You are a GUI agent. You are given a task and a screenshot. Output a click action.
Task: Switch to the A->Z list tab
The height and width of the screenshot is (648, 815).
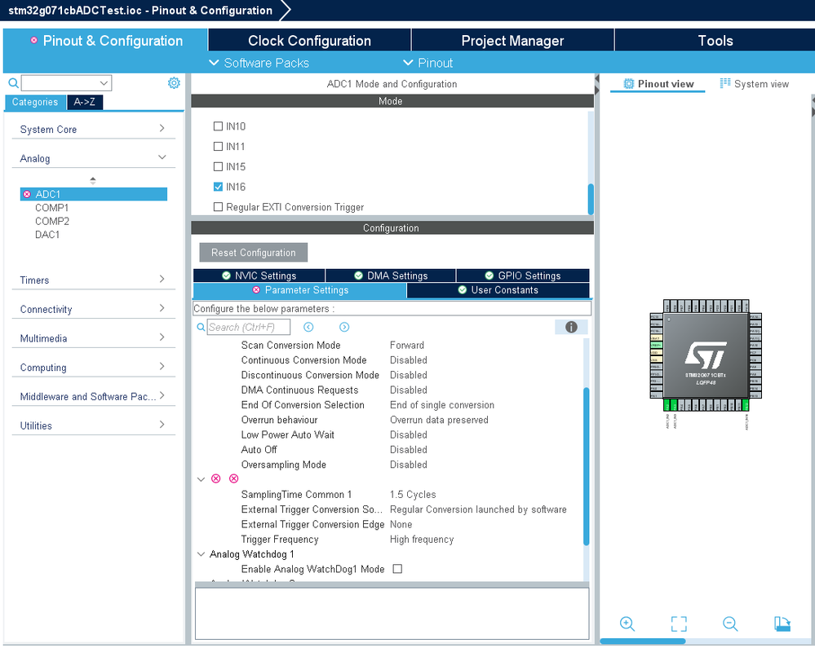coord(85,102)
